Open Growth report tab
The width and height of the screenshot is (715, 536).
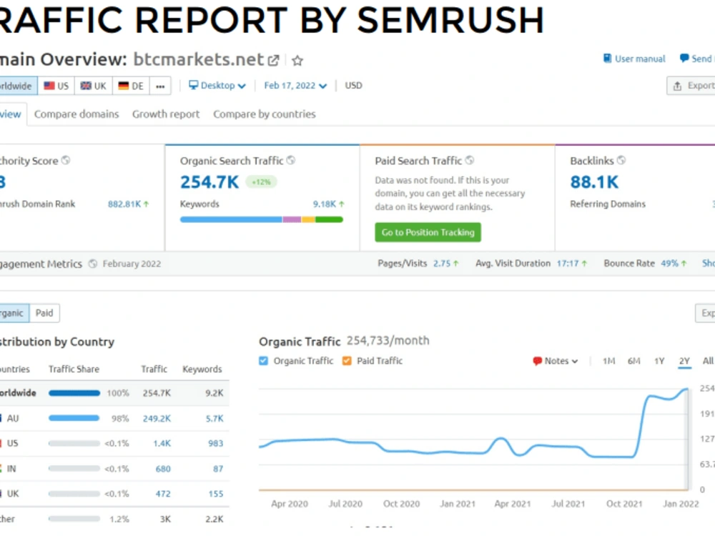click(x=166, y=114)
